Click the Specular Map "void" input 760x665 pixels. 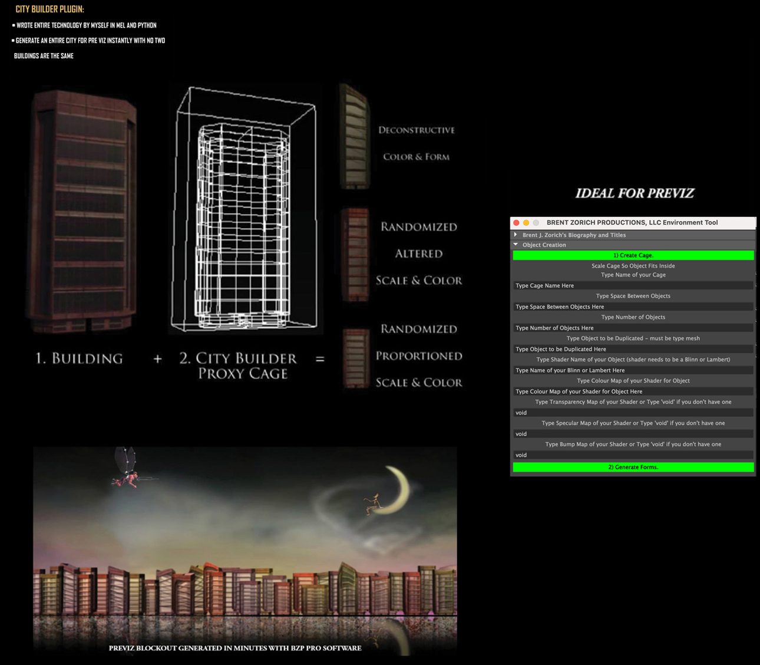pos(633,434)
